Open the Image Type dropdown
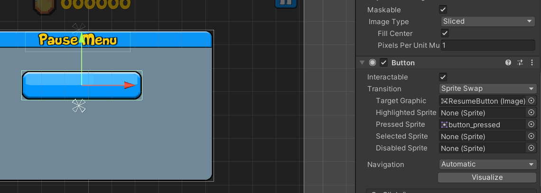 point(488,21)
